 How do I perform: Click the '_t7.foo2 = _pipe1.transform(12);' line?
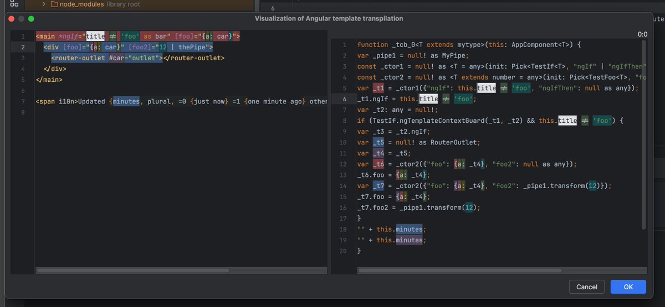coord(419,207)
